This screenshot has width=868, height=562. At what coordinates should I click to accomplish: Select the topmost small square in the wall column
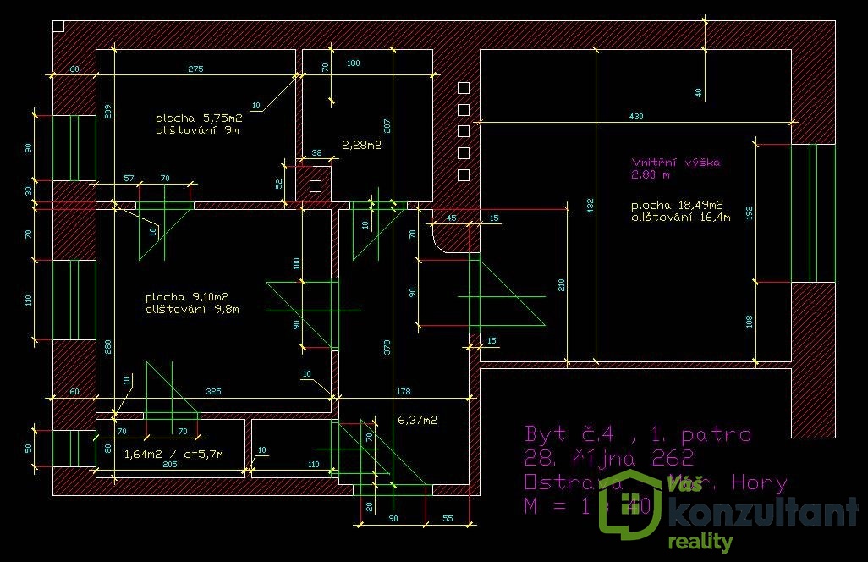(463, 87)
